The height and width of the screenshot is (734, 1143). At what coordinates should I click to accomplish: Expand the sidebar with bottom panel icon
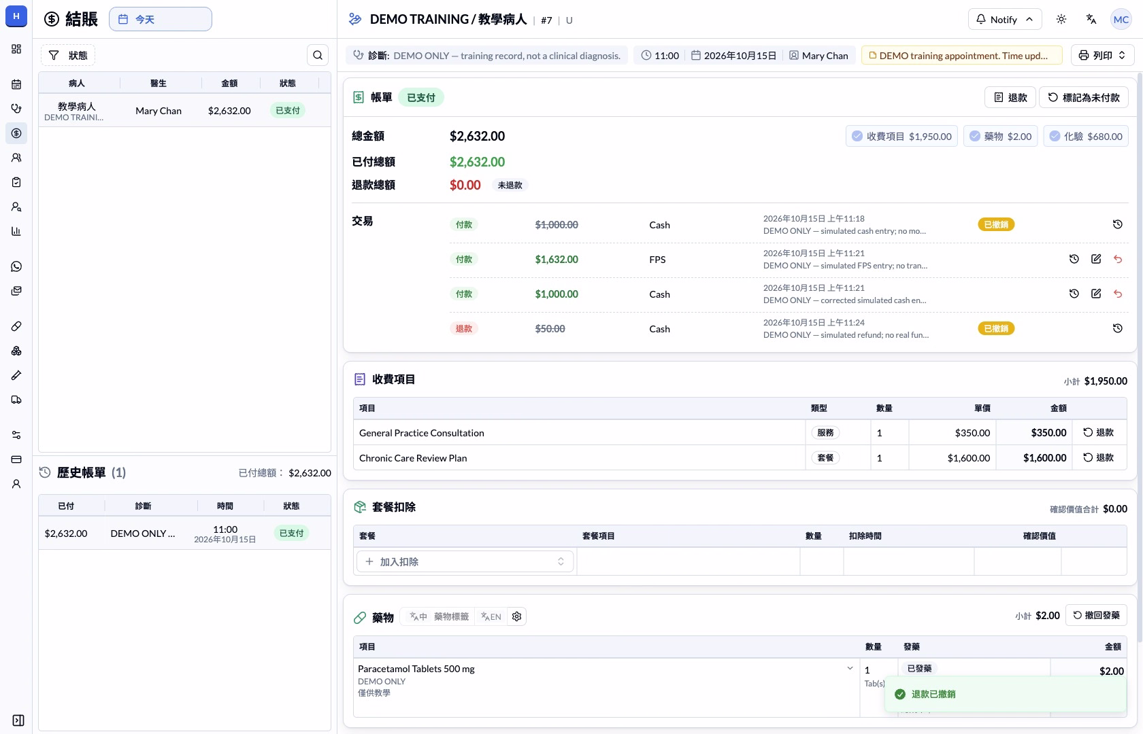[x=18, y=720]
